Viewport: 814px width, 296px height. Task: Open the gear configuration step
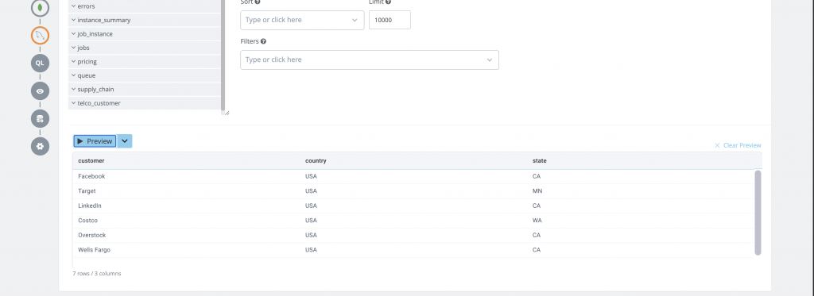(40, 146)
